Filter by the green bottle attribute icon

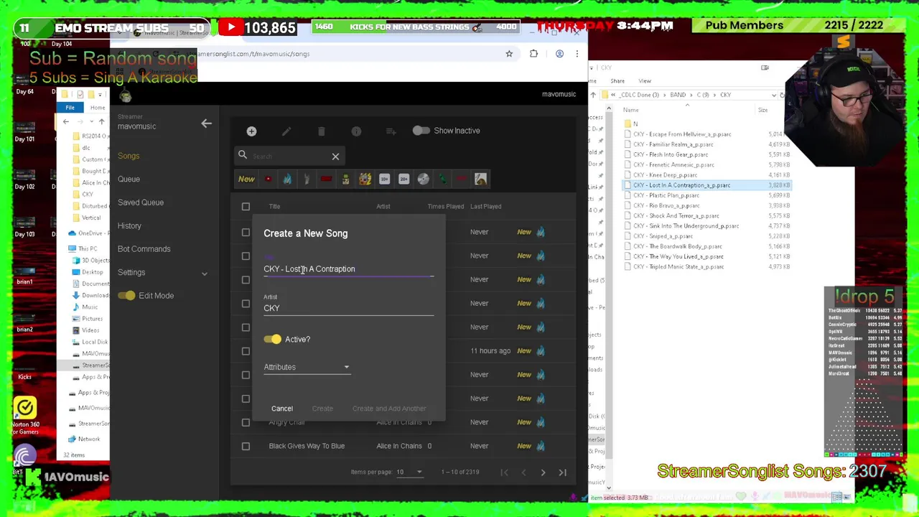[x=442, y=180]
